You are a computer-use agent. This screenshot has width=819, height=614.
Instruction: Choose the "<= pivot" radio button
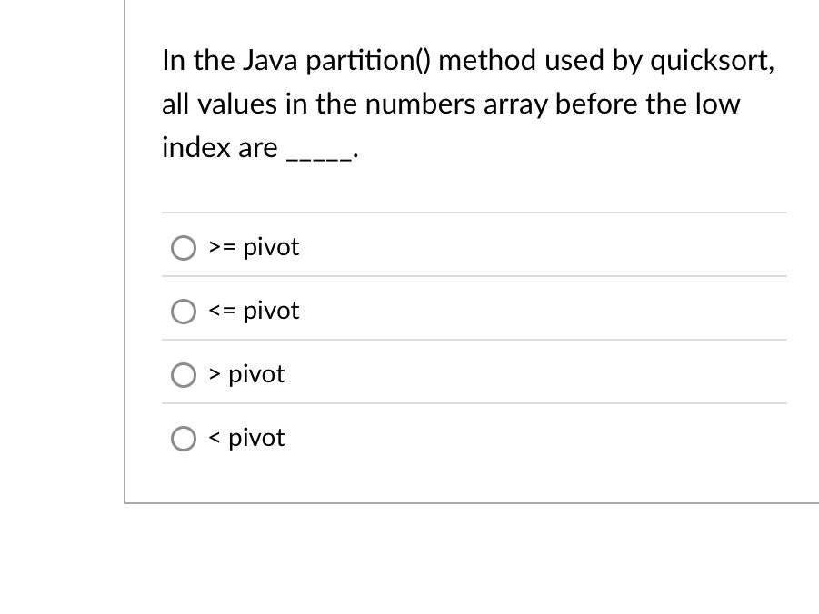184,312
